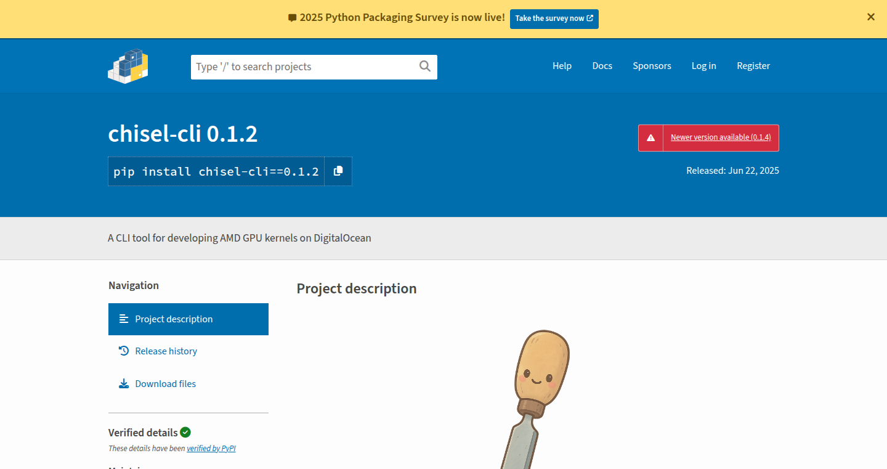Copy the pip install command
This screenshot has width=887, height=469.
coord(338,171)
